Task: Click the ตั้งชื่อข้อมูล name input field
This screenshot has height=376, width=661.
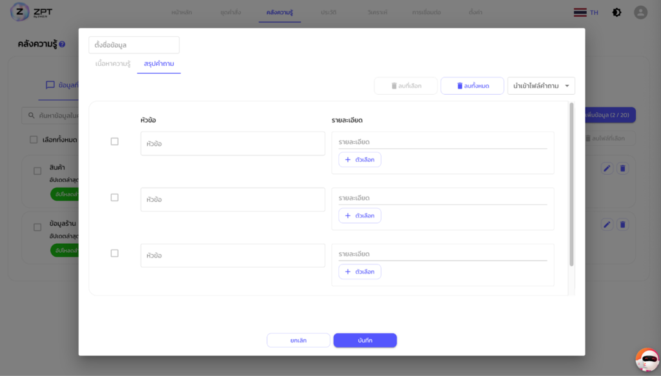Action: click(x=134, y=45)
